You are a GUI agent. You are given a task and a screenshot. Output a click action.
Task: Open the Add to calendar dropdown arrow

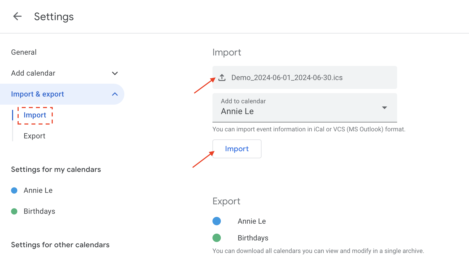384,108
